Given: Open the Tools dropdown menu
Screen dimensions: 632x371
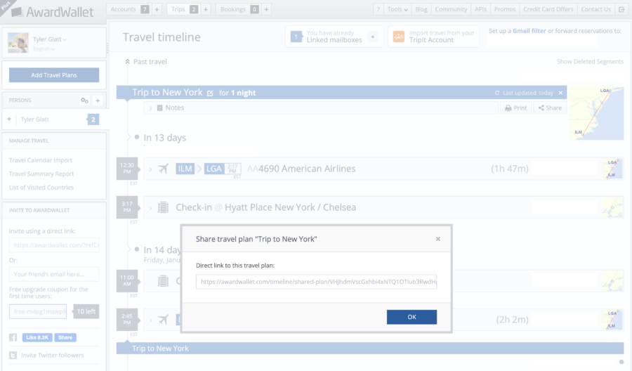Looking at the screenshot, I should click(x=397, y=9).
